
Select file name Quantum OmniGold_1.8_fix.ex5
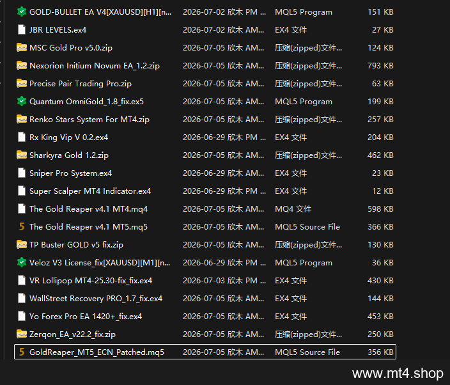(86, 102)
